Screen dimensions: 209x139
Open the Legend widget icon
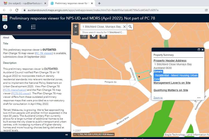pos(33,27)
